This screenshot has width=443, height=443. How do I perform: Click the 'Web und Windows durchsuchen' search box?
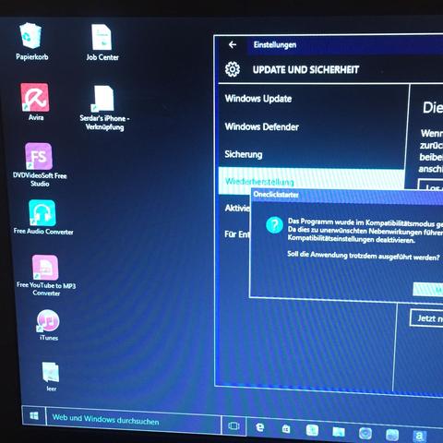[133, 420]
